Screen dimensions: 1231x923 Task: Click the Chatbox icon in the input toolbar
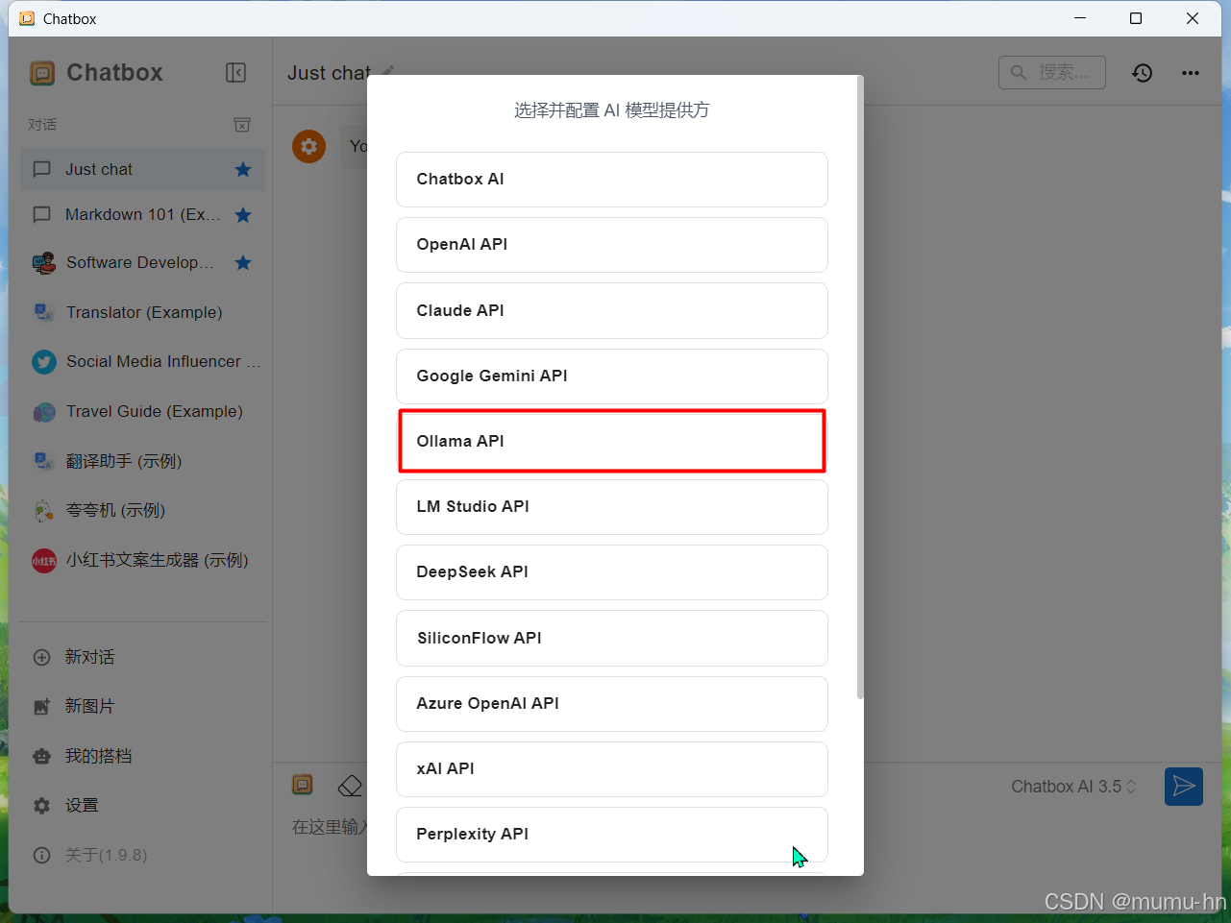click(x=303, y=785)
